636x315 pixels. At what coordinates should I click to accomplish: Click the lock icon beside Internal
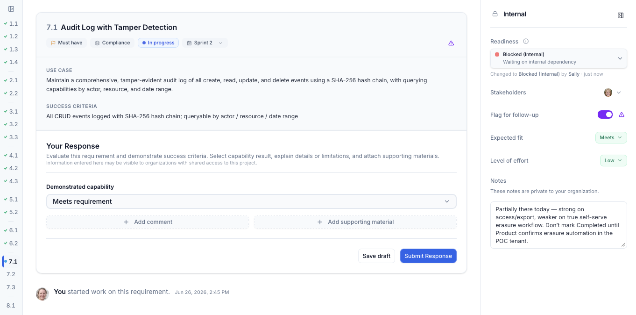(495, 14)
